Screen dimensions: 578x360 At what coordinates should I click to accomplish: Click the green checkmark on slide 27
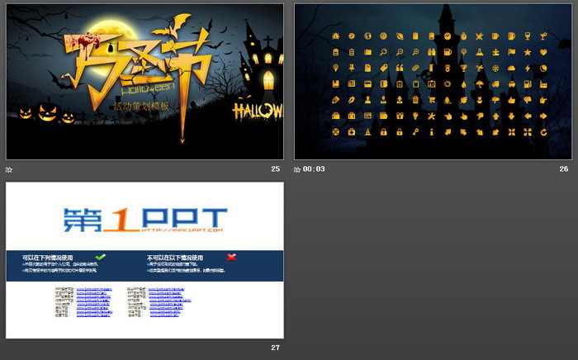tap(101, 257)
